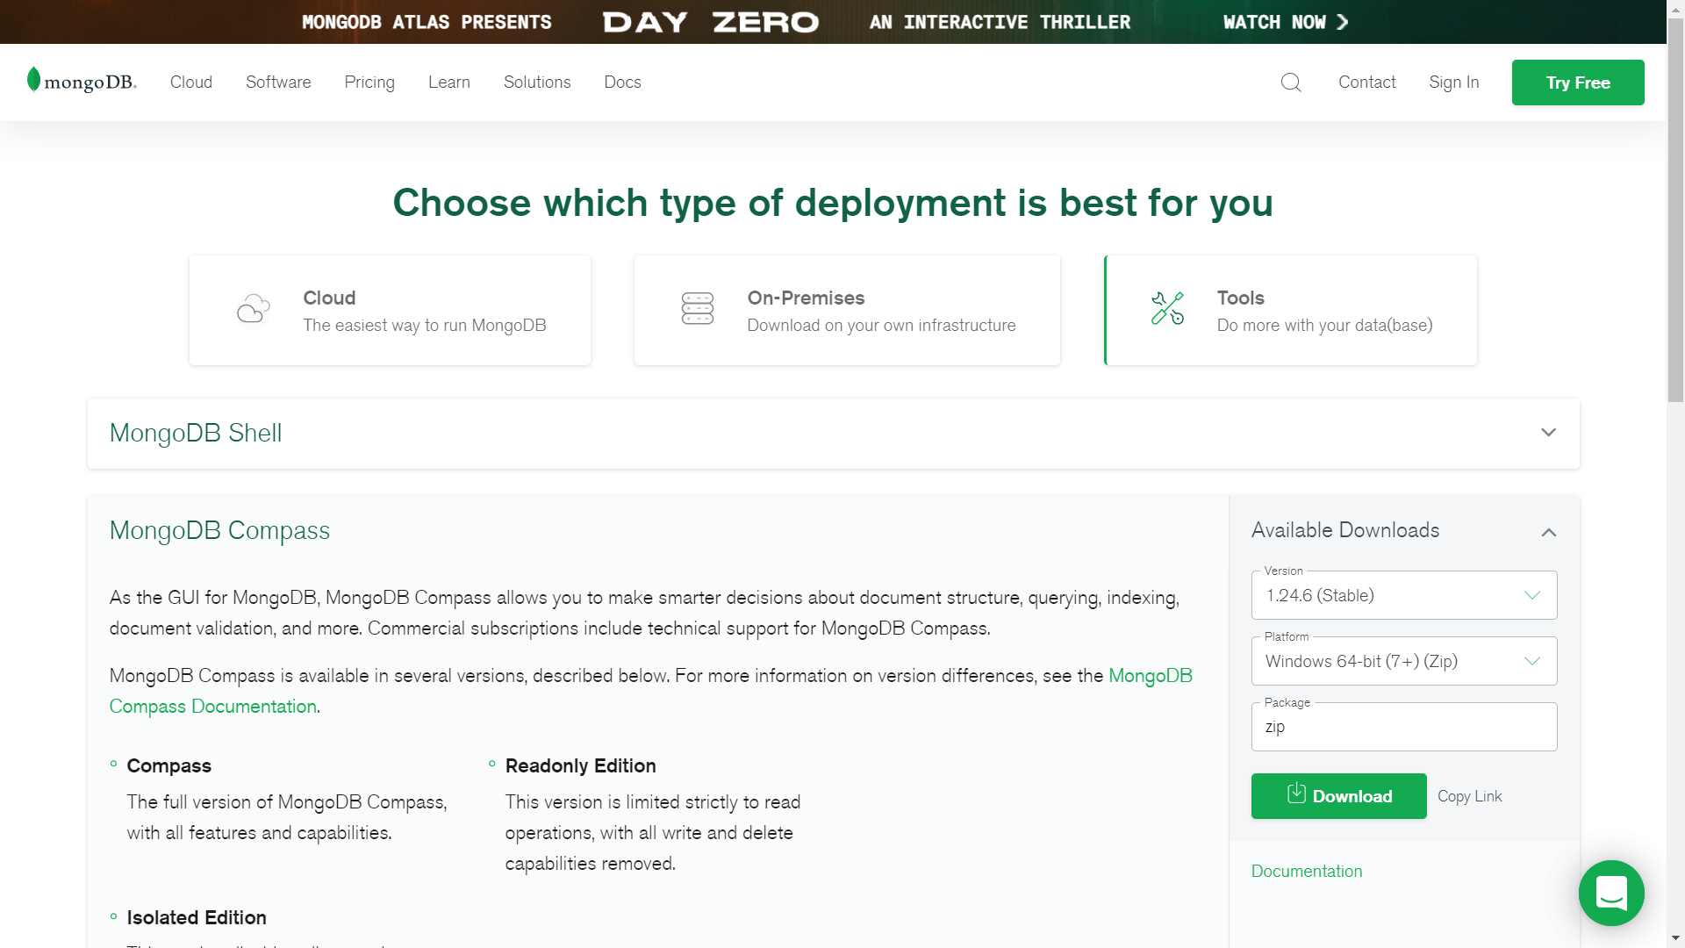Open the Documentation link
Screen dimensions: 1685x948
[x=1306, y=871]
